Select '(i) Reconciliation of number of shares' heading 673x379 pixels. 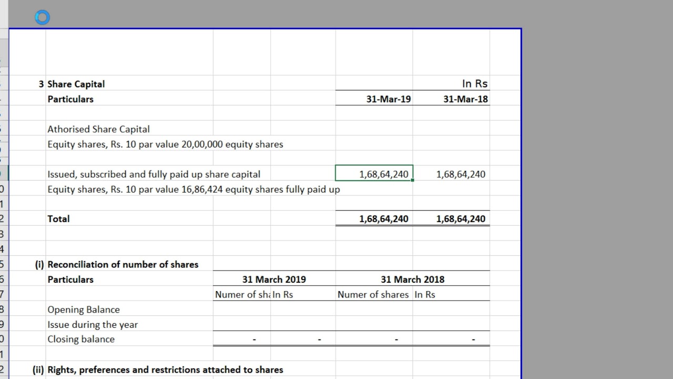point(117,264)
